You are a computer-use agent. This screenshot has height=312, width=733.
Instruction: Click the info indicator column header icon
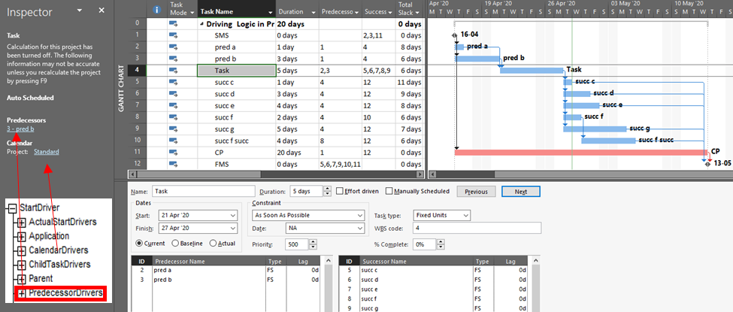tap(156, 10)
